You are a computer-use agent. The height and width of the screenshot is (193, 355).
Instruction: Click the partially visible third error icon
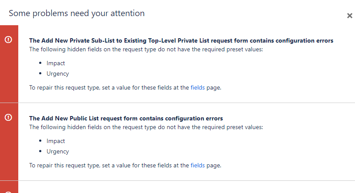point(8,192)
